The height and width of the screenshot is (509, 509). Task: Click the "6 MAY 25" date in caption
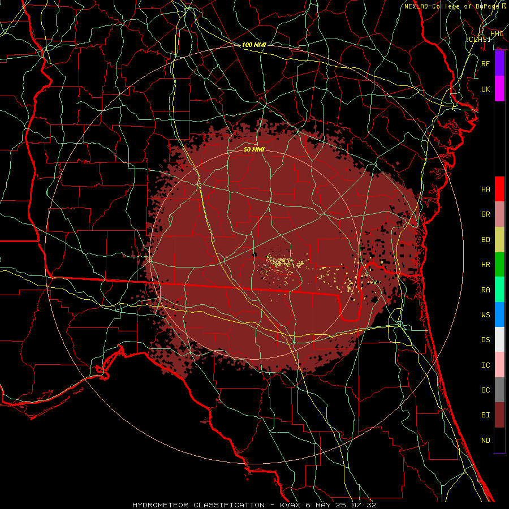pos(325,505)
